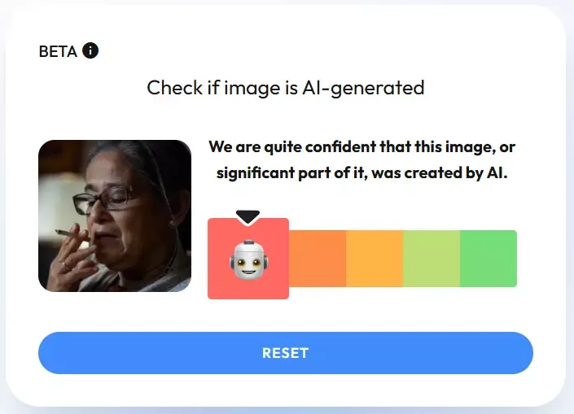
Task: Click the 'created by AI' result line
Action: [362, 172]
